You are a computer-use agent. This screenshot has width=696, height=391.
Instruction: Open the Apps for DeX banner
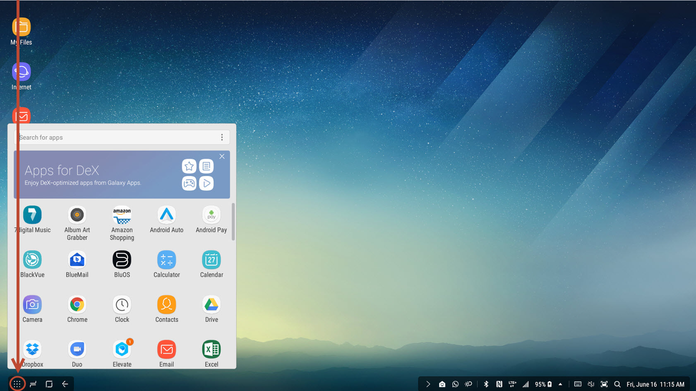122,174
